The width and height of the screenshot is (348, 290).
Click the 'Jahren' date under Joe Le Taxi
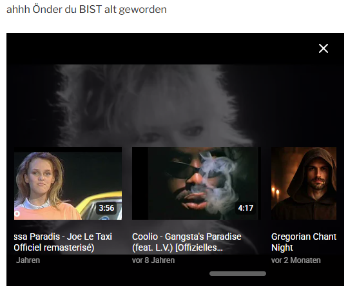[x=28, y=260]
